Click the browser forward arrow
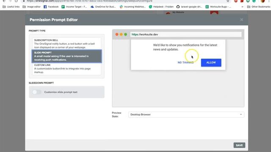The height and width of the screenshot is (152, 271). [10, 1]
